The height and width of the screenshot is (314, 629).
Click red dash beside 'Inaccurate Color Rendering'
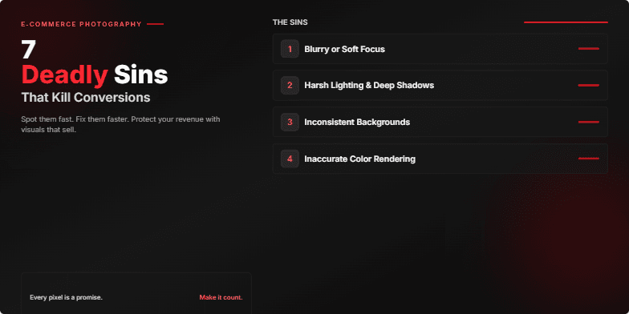point(589,159)
